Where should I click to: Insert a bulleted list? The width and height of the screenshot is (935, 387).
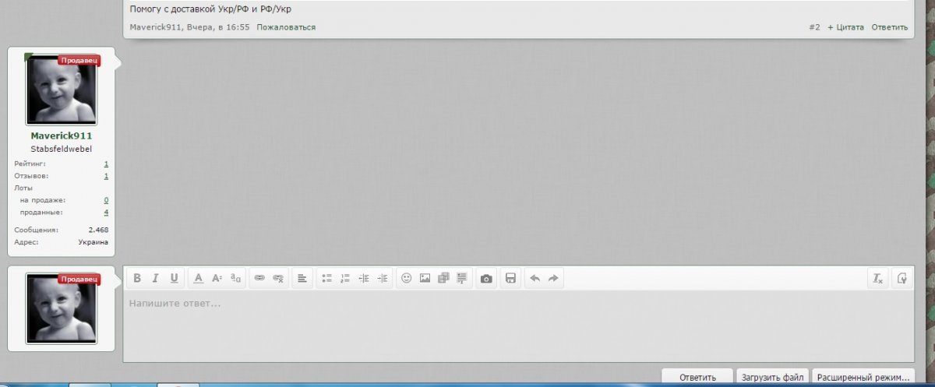point(326,278)
